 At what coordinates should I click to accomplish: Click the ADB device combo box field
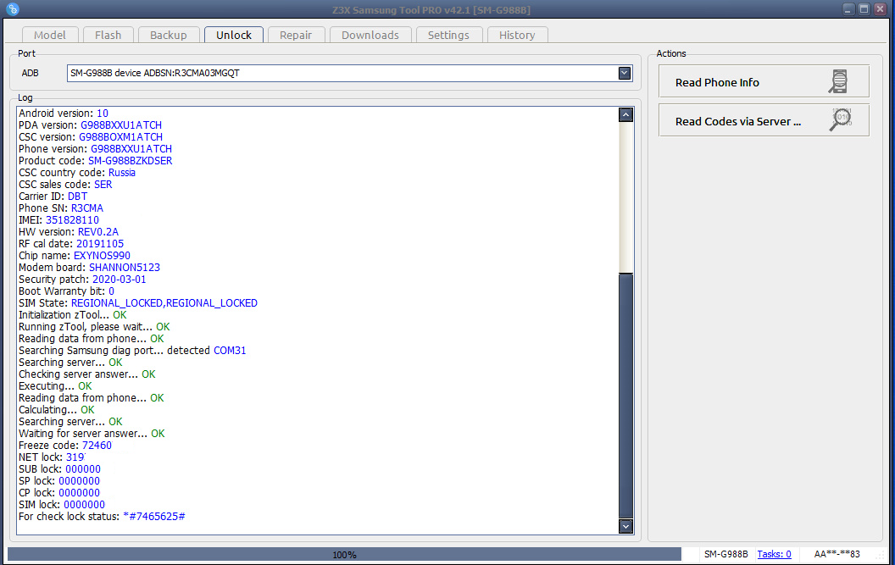(349, 73)
